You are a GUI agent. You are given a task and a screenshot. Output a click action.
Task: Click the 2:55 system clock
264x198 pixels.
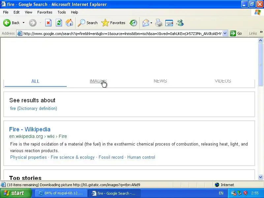255,193
